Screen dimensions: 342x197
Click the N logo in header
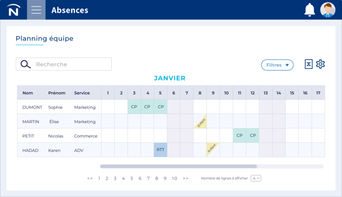[13, 10]
